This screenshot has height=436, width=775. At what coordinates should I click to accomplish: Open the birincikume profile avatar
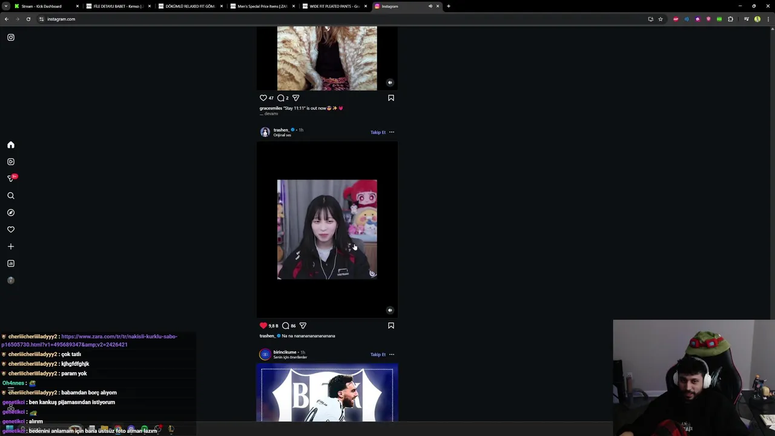tap(265, 354)
